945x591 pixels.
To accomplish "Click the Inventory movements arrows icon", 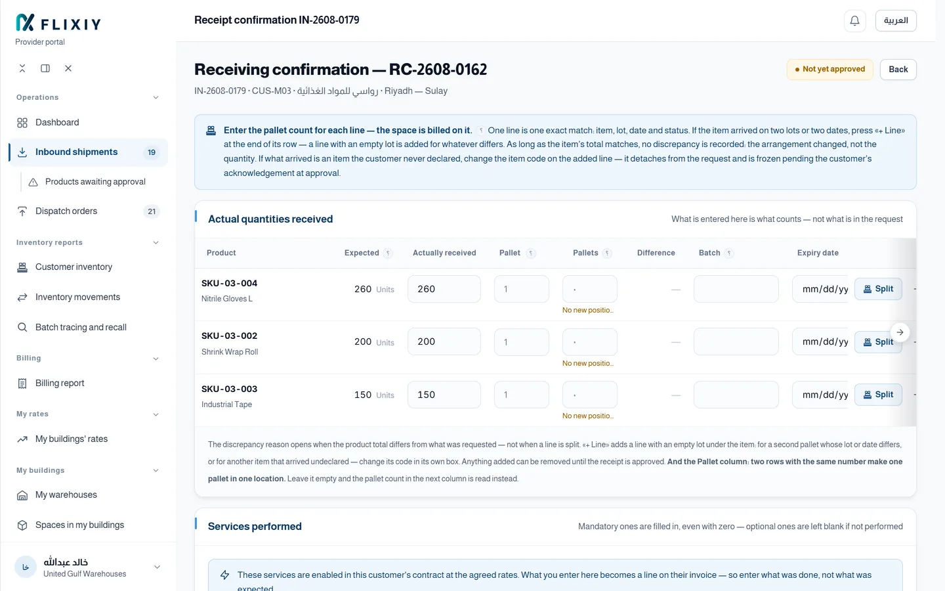I will (x=22, y=297).
